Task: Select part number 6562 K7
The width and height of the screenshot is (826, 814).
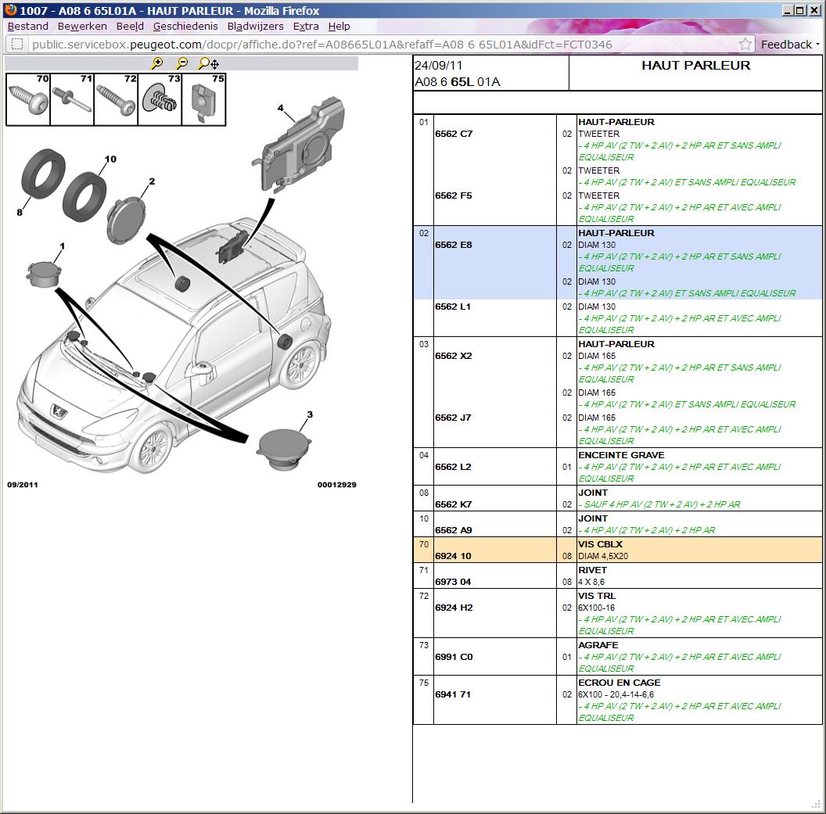Action: click(x=454, y=504)
